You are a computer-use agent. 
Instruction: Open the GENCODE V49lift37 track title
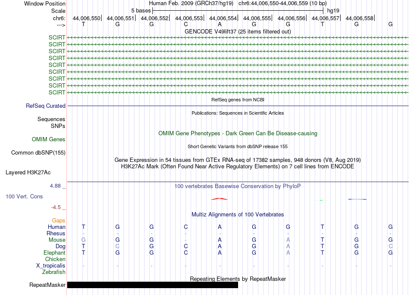[238, 31]
